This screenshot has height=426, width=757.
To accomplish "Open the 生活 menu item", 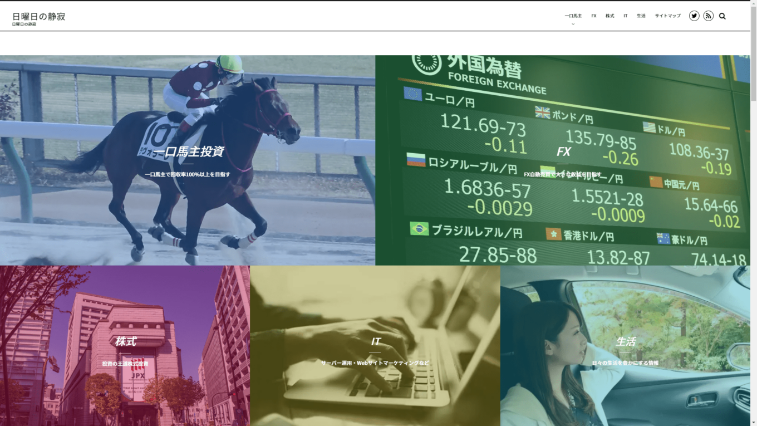I will 641,16.
